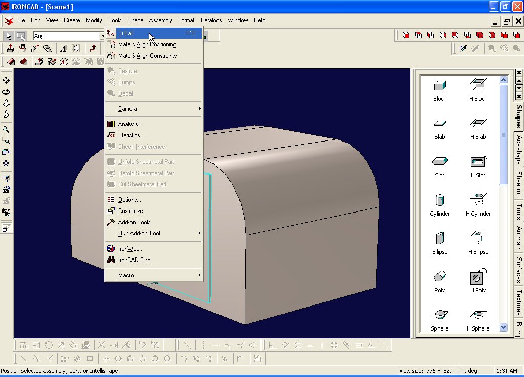Click the units field in, deg

click(476, 371)
